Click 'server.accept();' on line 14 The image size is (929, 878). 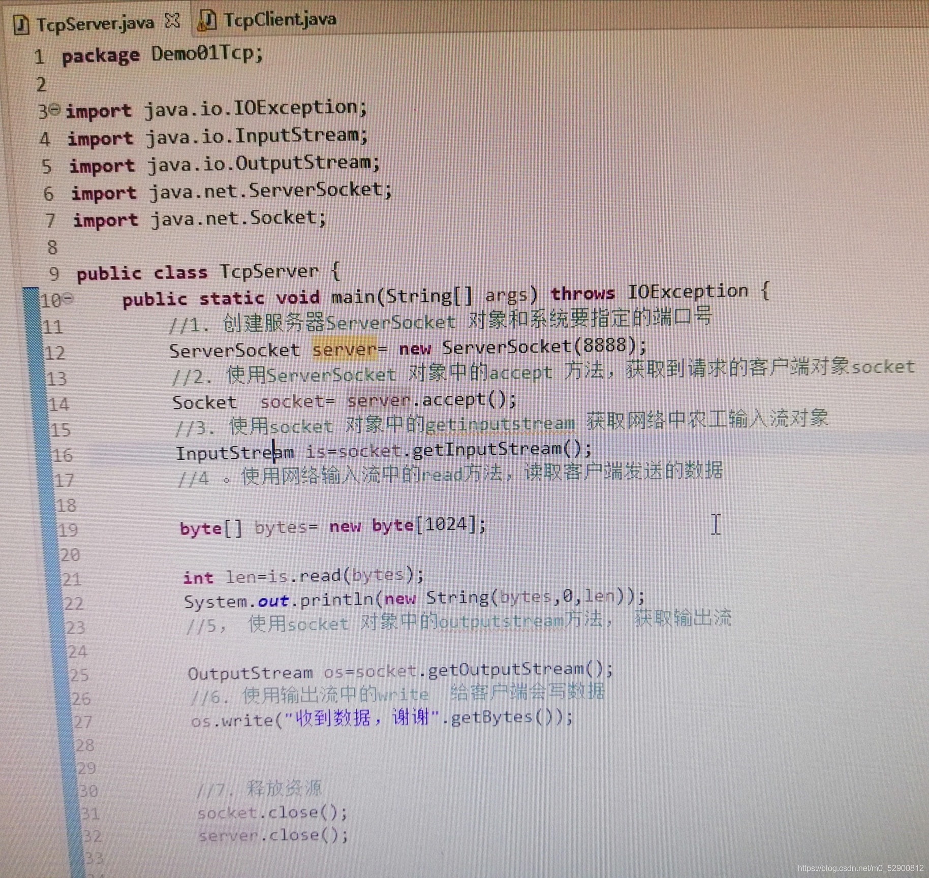coord(431,399)
